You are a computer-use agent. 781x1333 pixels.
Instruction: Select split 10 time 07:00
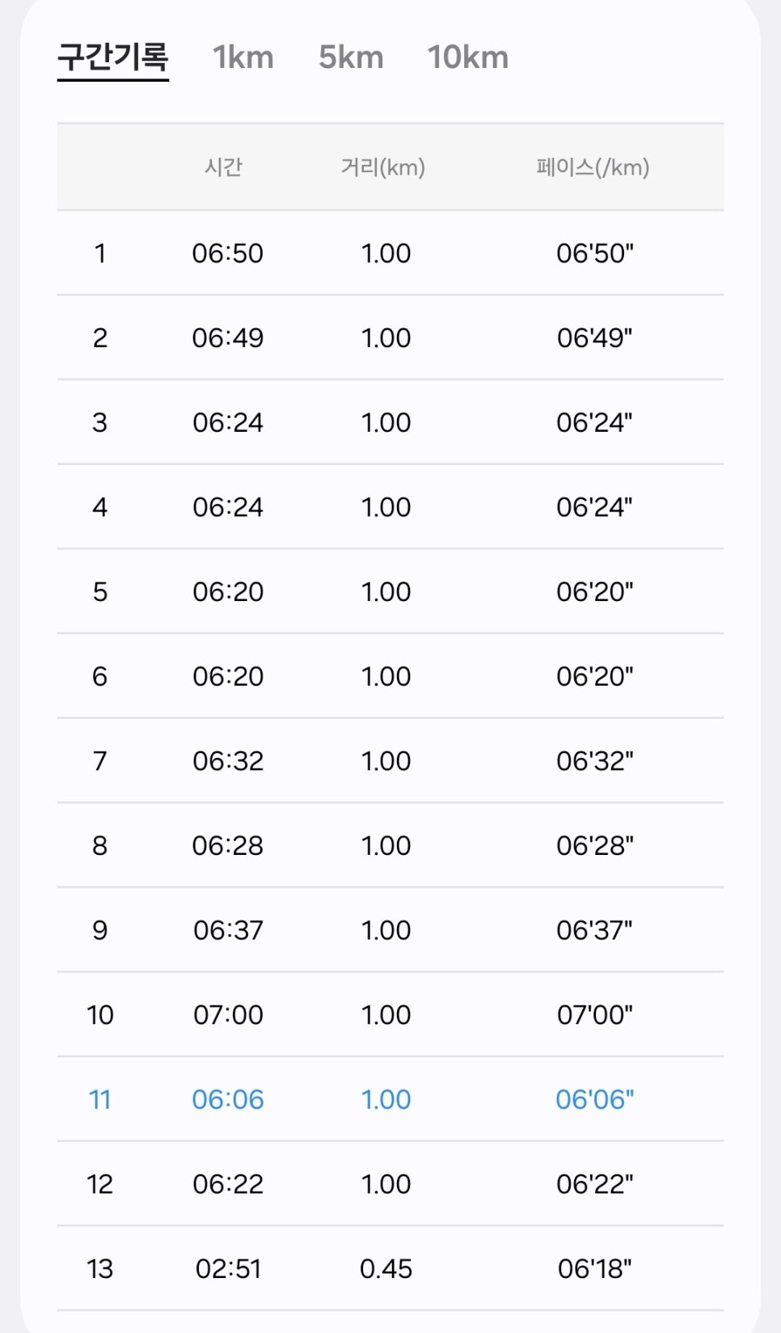[x=228, y=1015]
